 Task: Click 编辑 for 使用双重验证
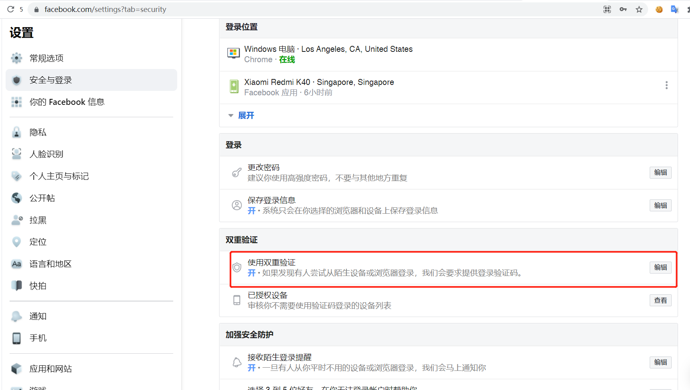[660, 268]
